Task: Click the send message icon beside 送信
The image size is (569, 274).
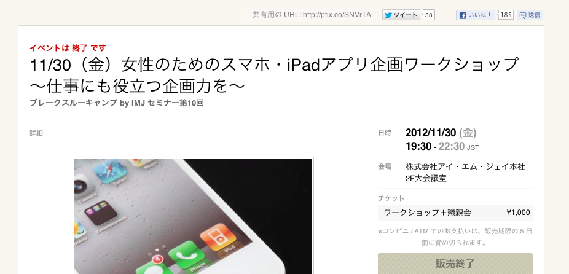Action: coord(523,15)
